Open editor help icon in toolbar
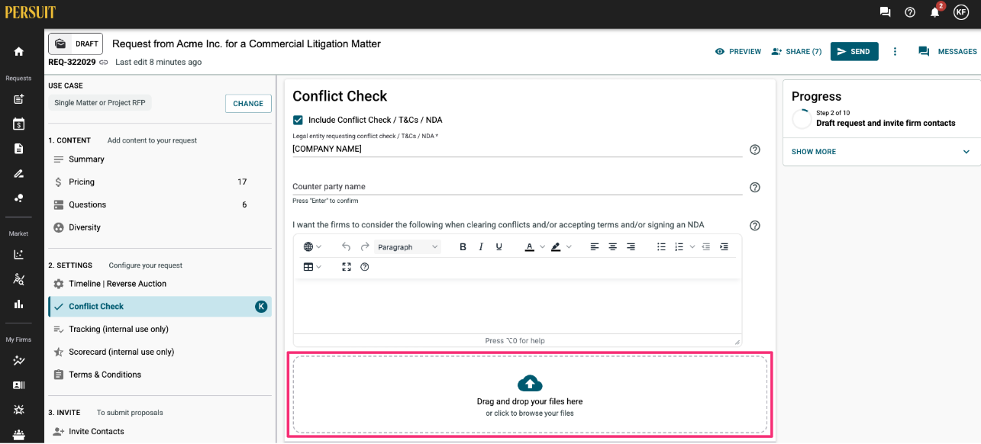 pos(365,267)
